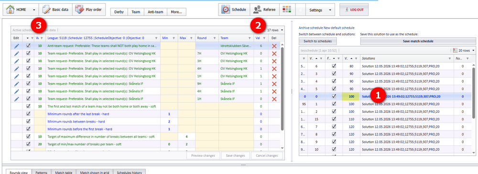The height and width of the screenshot is (174, 478).
Task: Open the Play order section
Action: [89, 10]
